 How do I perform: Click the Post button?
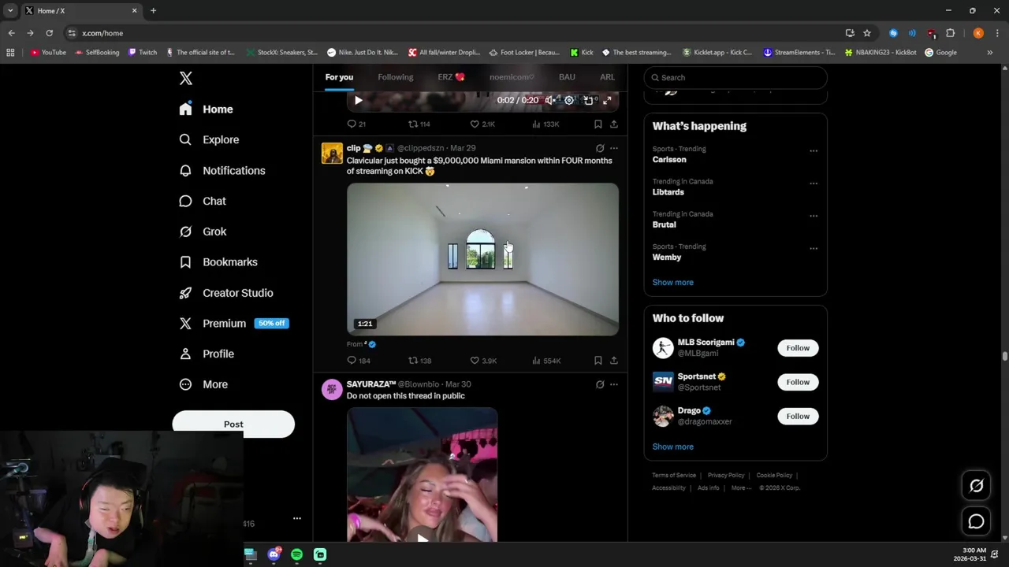pyautogui.click(x=233, y=424)
